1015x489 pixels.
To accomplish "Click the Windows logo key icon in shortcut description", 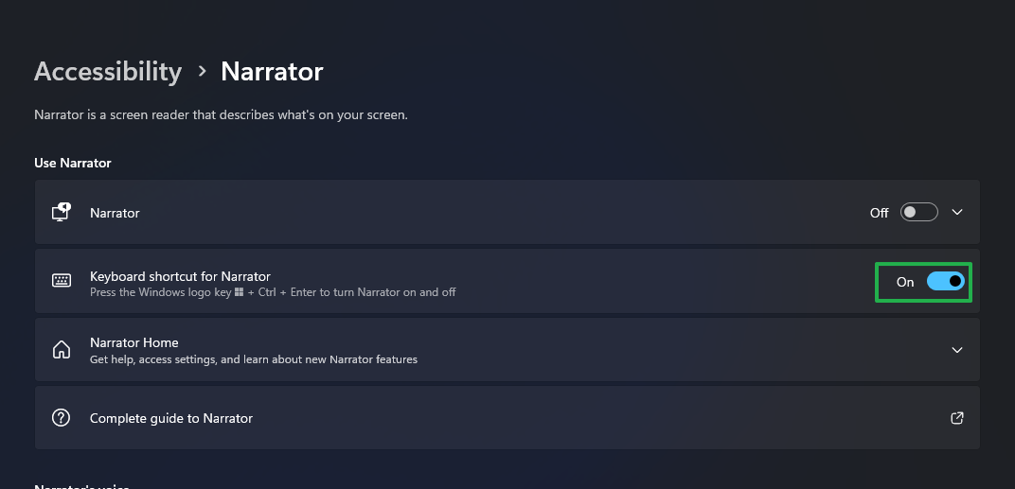I will (x=240, y=293).
